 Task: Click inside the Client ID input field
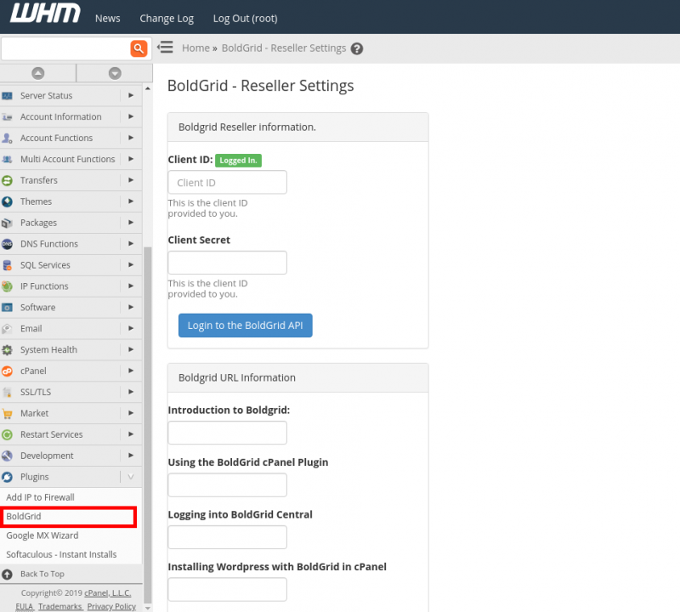[x=227, y=182]
